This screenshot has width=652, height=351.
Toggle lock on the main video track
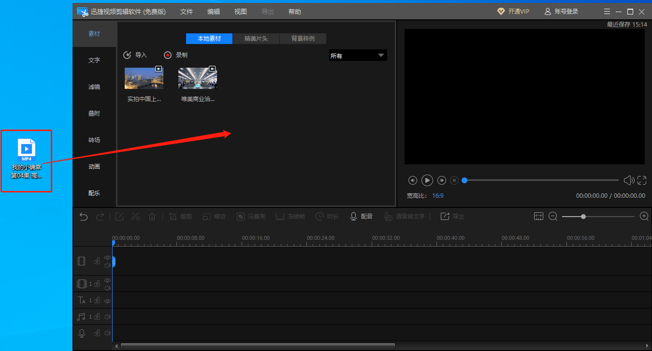(97, 262)
